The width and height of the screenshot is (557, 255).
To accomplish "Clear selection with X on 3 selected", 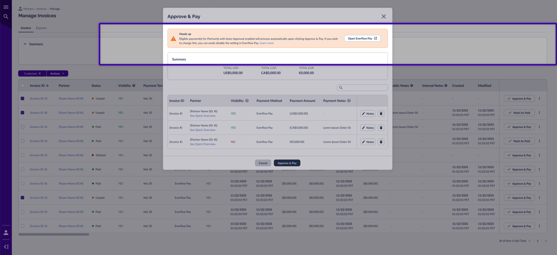I will coord(40,73).
